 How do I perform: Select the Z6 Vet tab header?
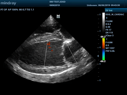[109, 11]
